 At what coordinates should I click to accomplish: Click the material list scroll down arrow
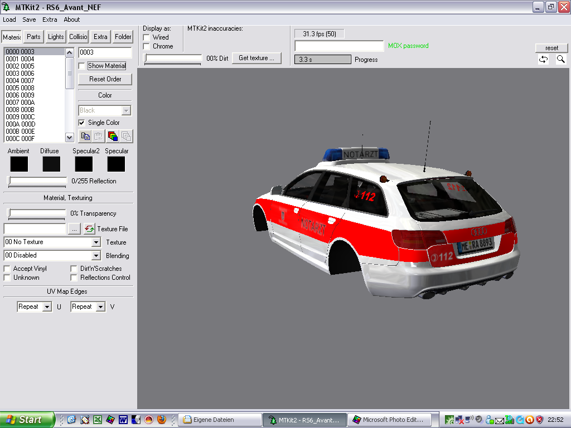pos(70,137)
